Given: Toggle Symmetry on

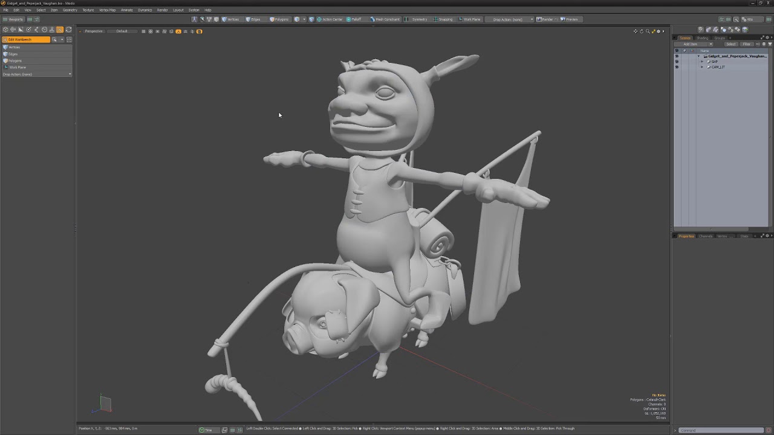Looking at the screenshot, I should click(417, 19).
